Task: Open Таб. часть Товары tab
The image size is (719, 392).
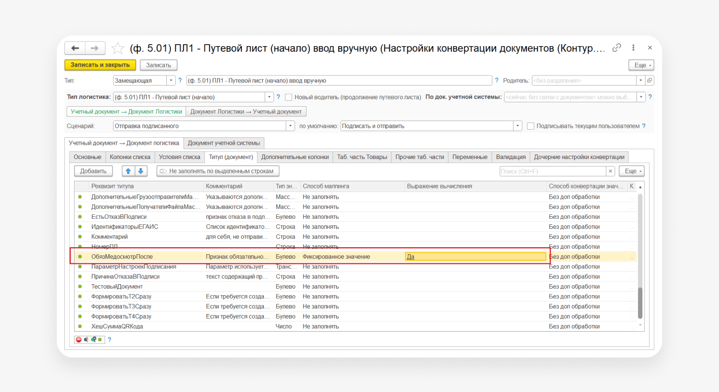Action: [362, 157]
